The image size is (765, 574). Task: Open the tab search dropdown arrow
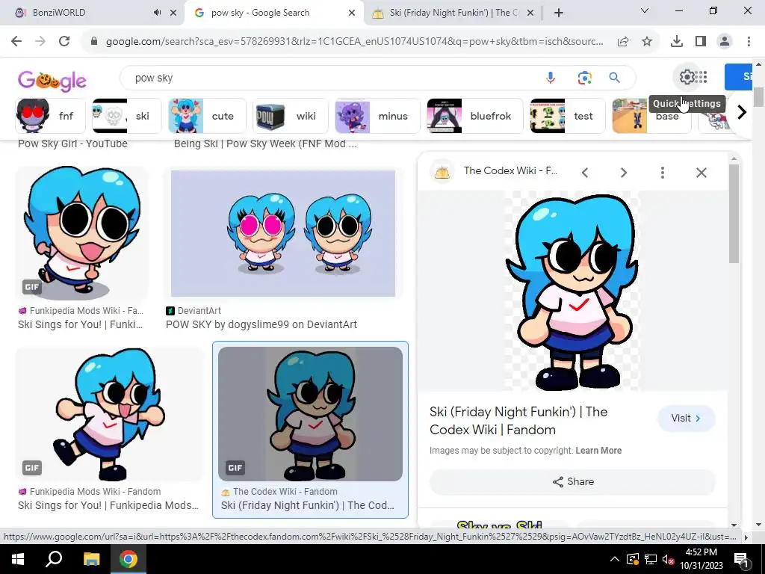pyautogui.click(x=645, y=10)
